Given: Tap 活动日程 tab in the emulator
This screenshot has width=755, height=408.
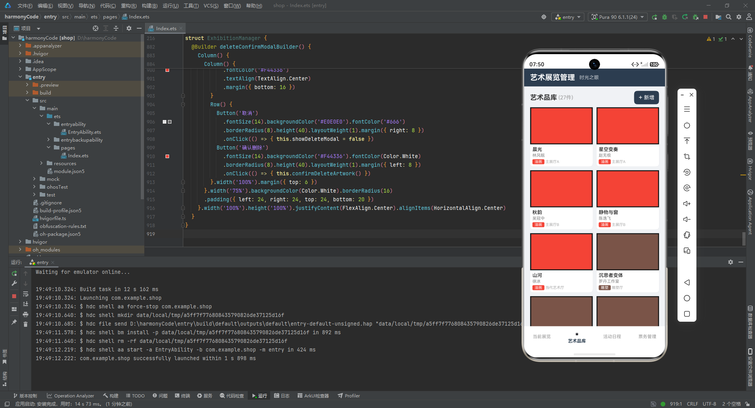Looking at the screenshot, I should [x=612, y=337].
